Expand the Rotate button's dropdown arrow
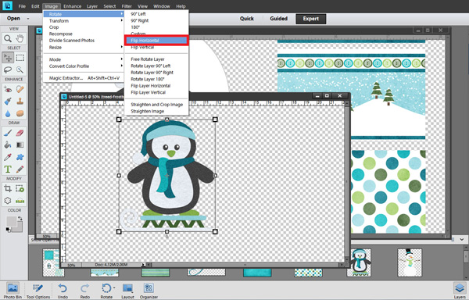Screen dimensions: 469x300 [x=114, y=287]
